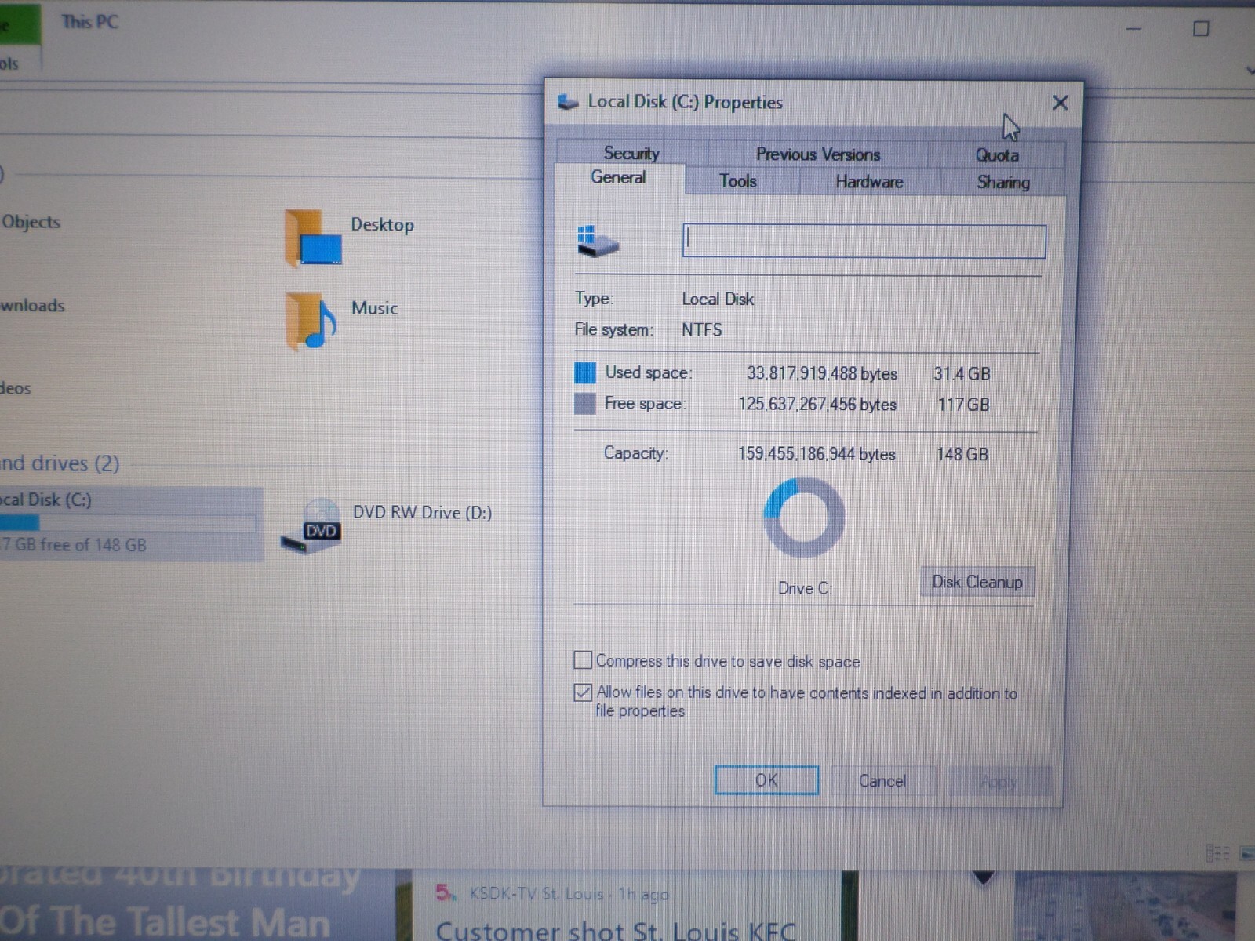Enable Compress this drive checkbox

pyautogui.click(x=583, y=660)
